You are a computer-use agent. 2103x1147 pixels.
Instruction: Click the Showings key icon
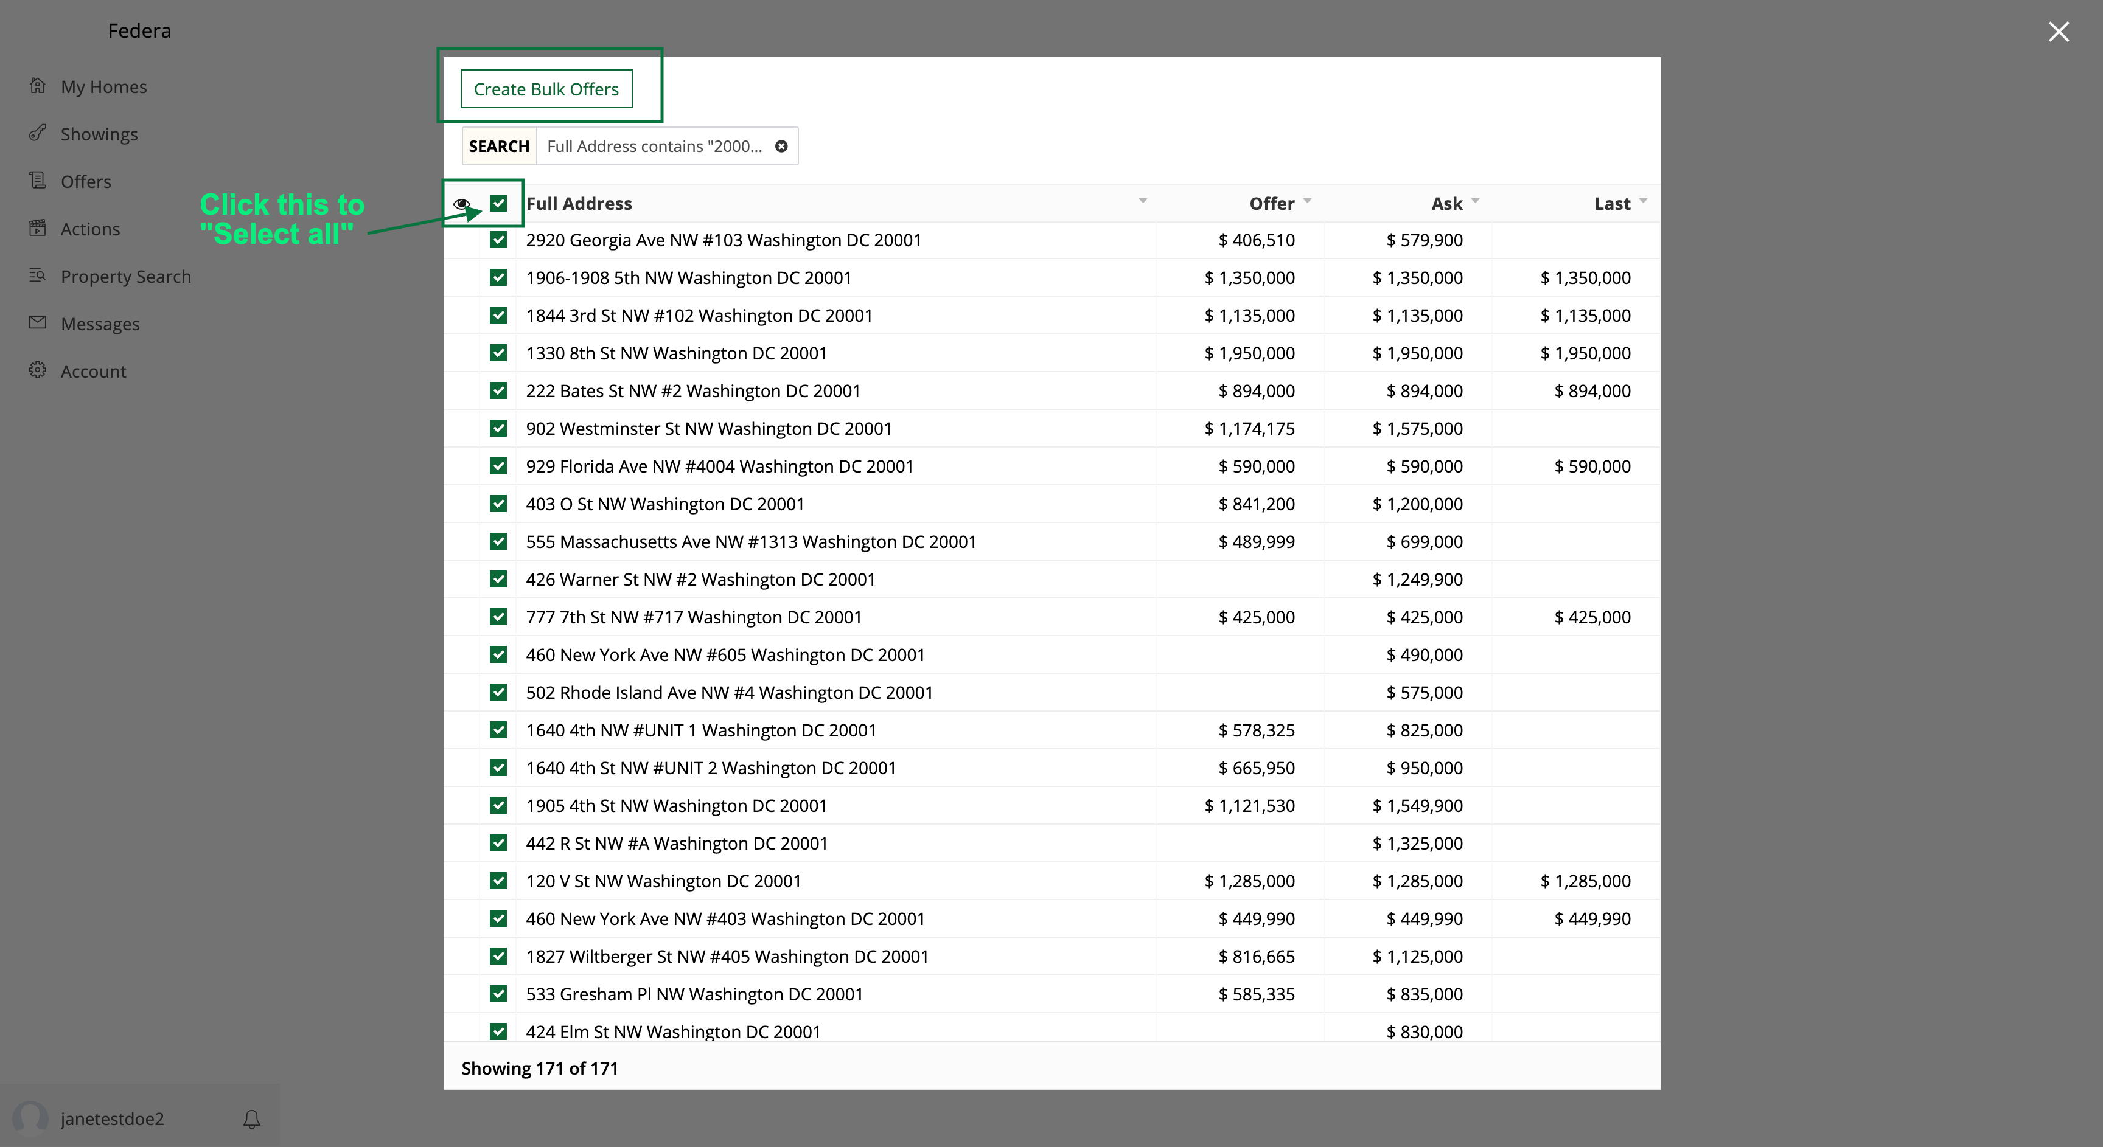coord(38,133)
